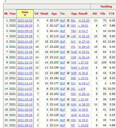Sort table by Date column header

tap(25, 14)
